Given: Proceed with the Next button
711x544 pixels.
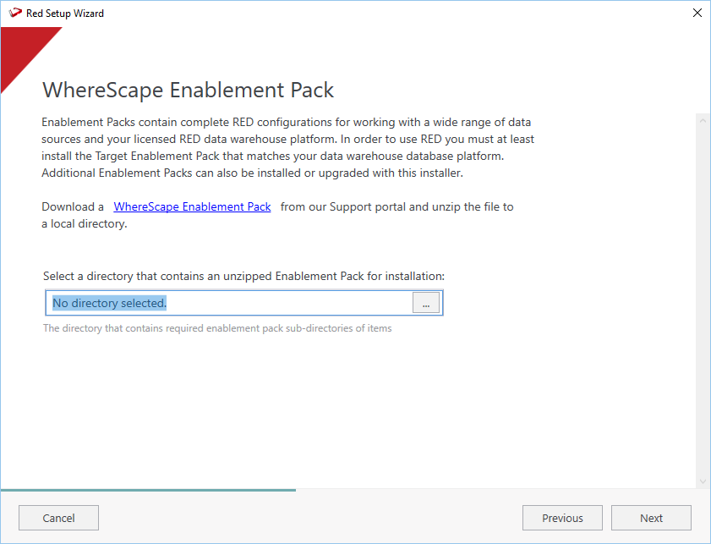Looking at the screenshot, I should (x=651, y=518).
